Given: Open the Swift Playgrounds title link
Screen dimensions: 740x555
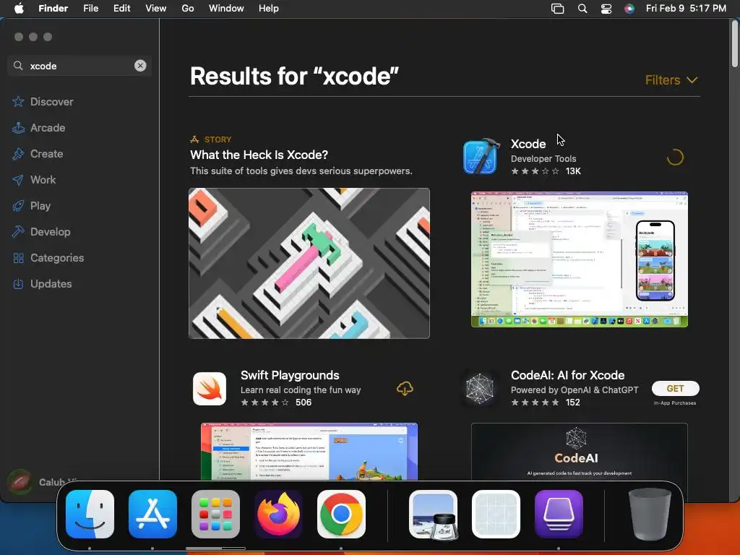Looking at the screenshot, I should coord(290,375).
